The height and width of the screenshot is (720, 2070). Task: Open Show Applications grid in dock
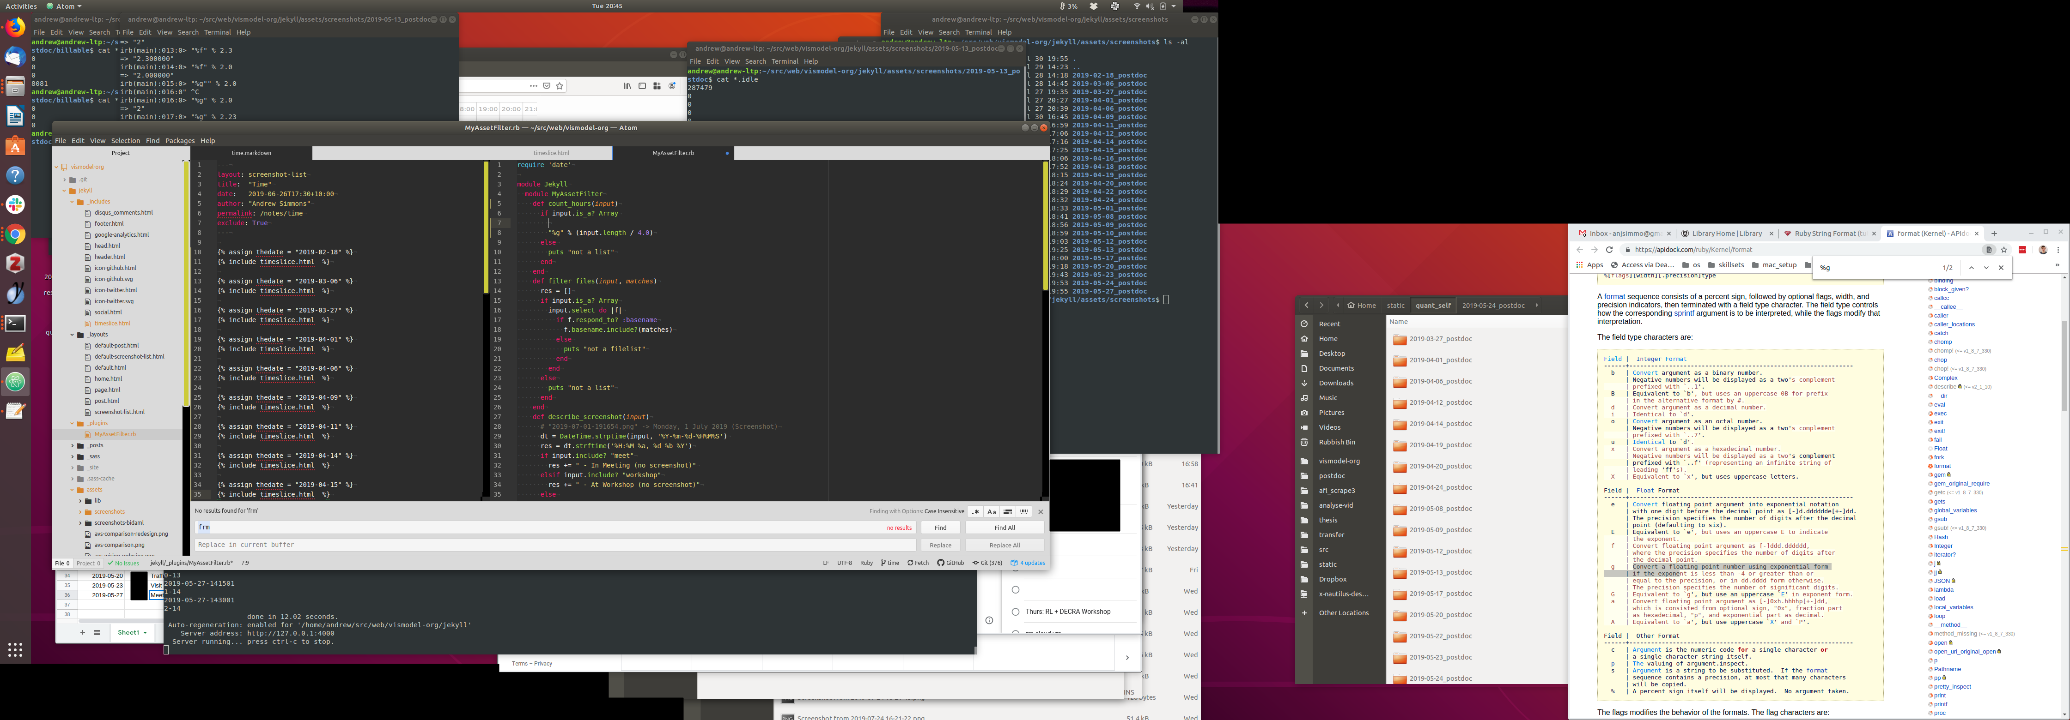coord(15,649)
